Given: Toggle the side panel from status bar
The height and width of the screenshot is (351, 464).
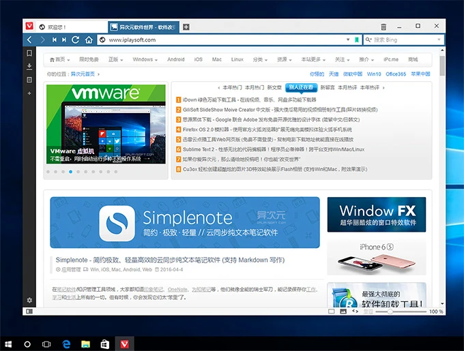Looking at the screenshot, I should coord(29,311).
